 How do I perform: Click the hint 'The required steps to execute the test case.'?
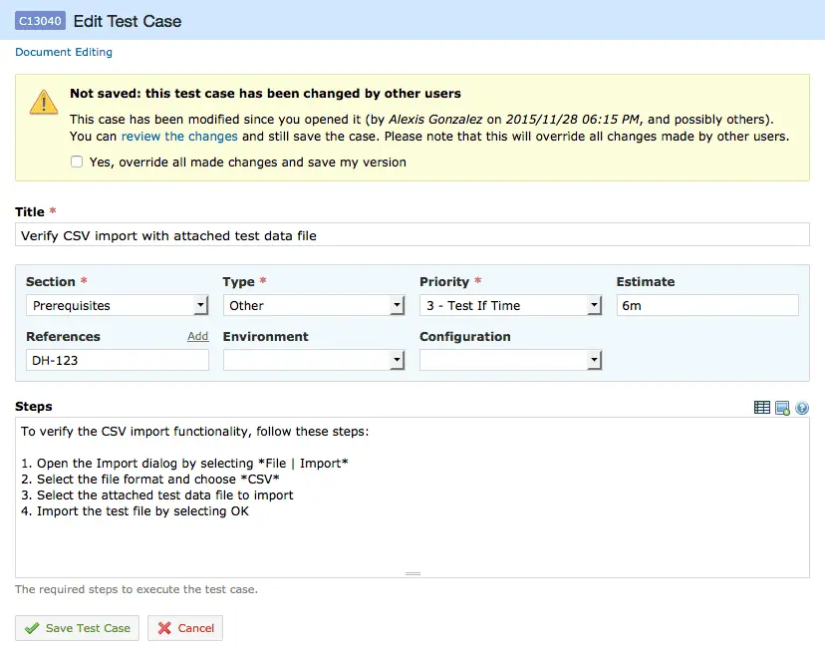(x=137, y=589)
